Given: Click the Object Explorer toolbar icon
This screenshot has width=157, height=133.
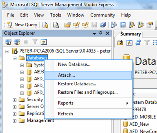Looking at the screenshot, I should pyautogui.click(x=132, y=25).
